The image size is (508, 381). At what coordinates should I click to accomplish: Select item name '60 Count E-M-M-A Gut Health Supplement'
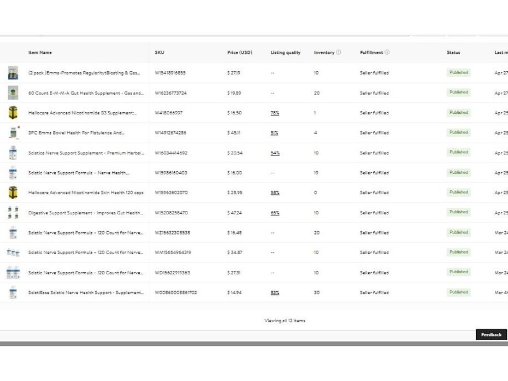tap(86, 93)
